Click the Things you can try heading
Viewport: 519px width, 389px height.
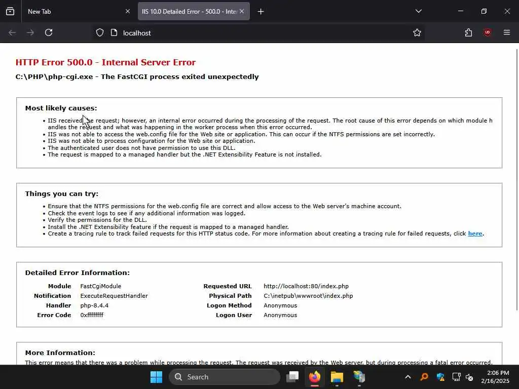point(61,194)
